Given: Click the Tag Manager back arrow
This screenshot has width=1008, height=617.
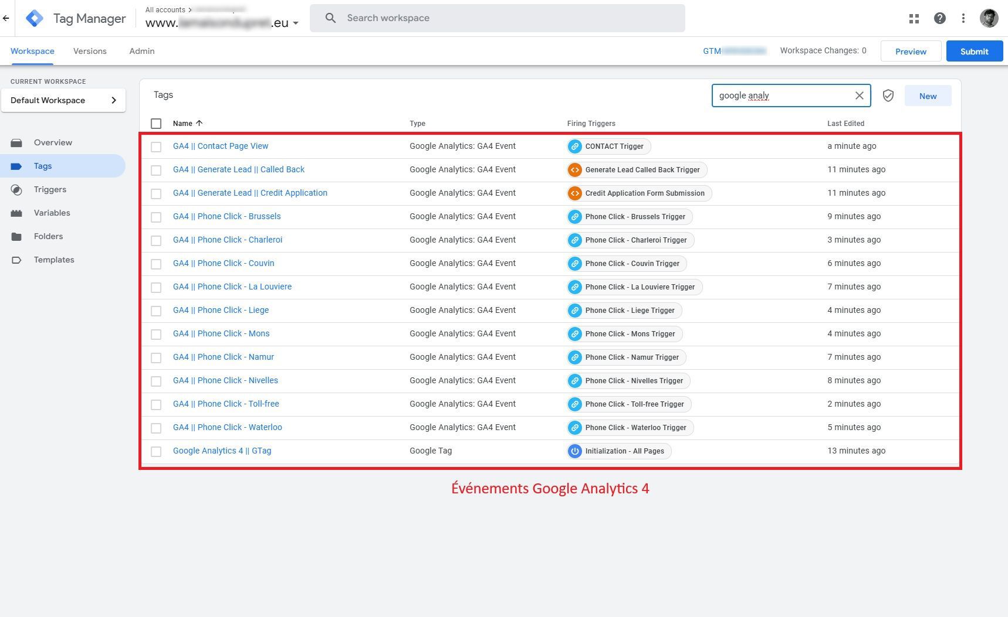Looking at the screenshot, I should point(6,19).
